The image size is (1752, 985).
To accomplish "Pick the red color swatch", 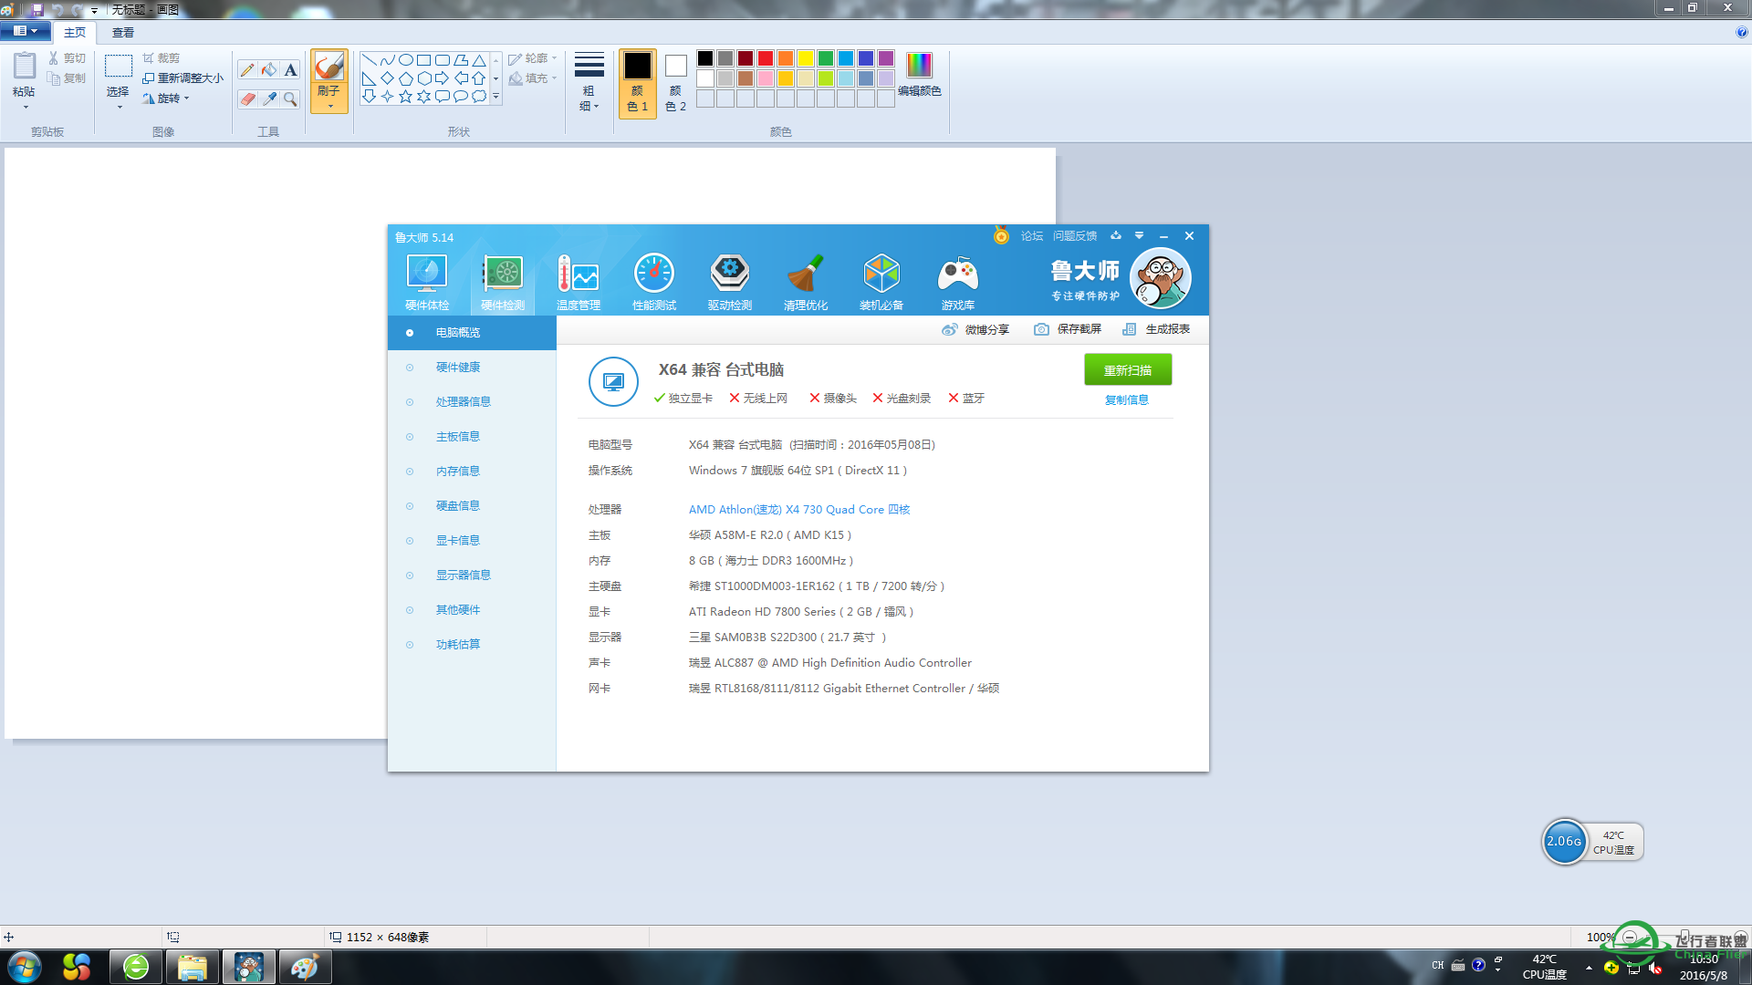I will 766,58.
